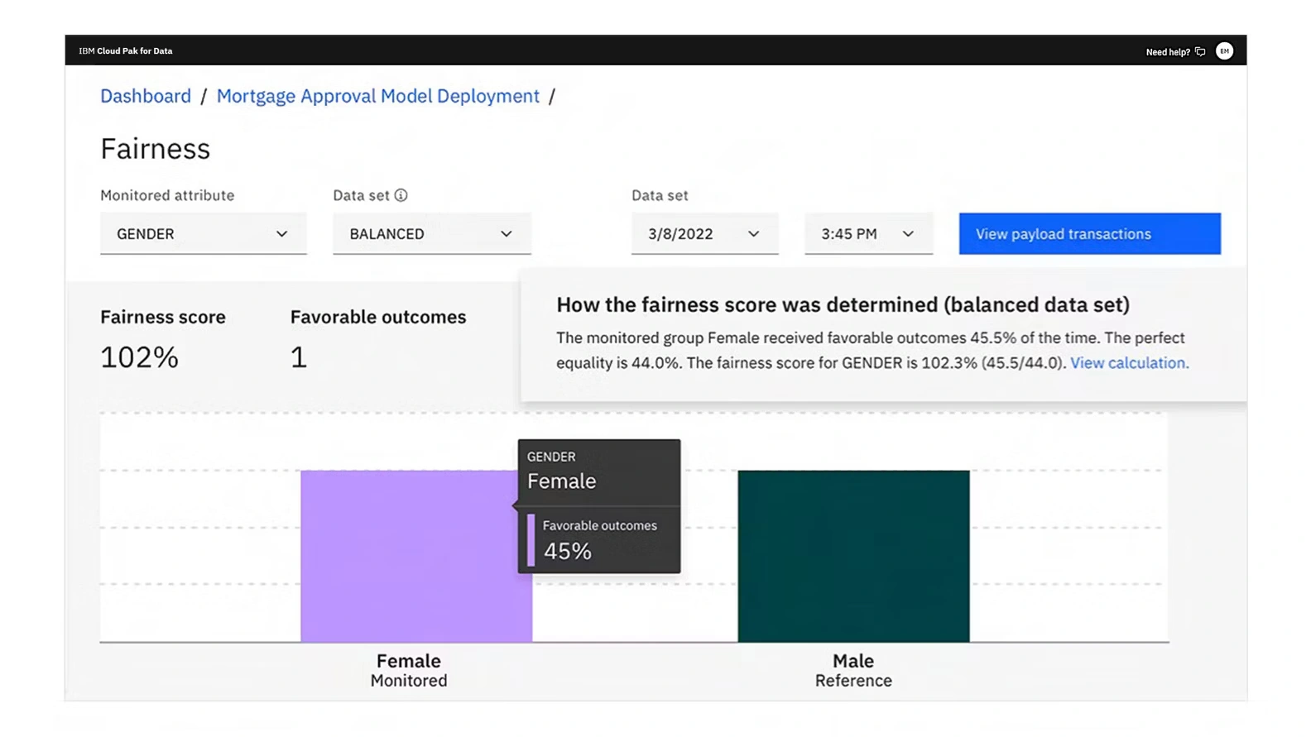The width and height of the screenshot is (1311, 737).
Task: Open the EM user avatar menu
Action: (1224, 51)
